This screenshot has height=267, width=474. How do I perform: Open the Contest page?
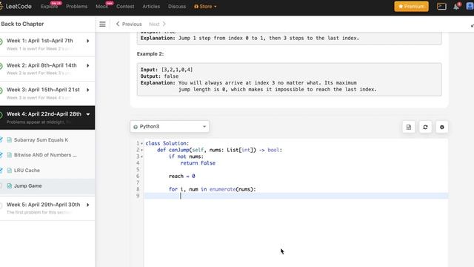coord(125,7)
